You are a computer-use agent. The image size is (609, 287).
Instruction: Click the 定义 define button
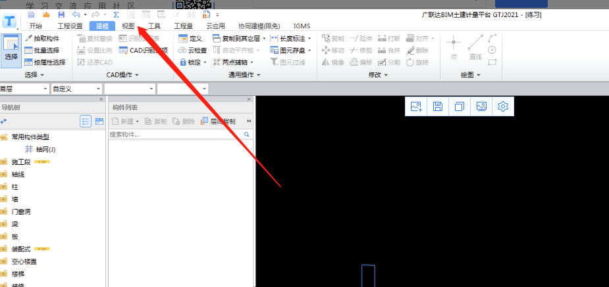(190, 38)
